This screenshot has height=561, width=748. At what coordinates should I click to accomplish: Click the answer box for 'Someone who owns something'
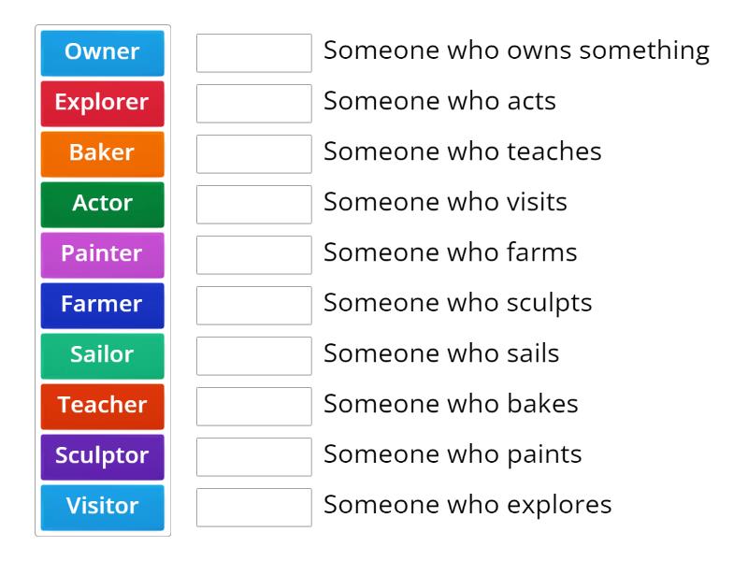[253, 53]
